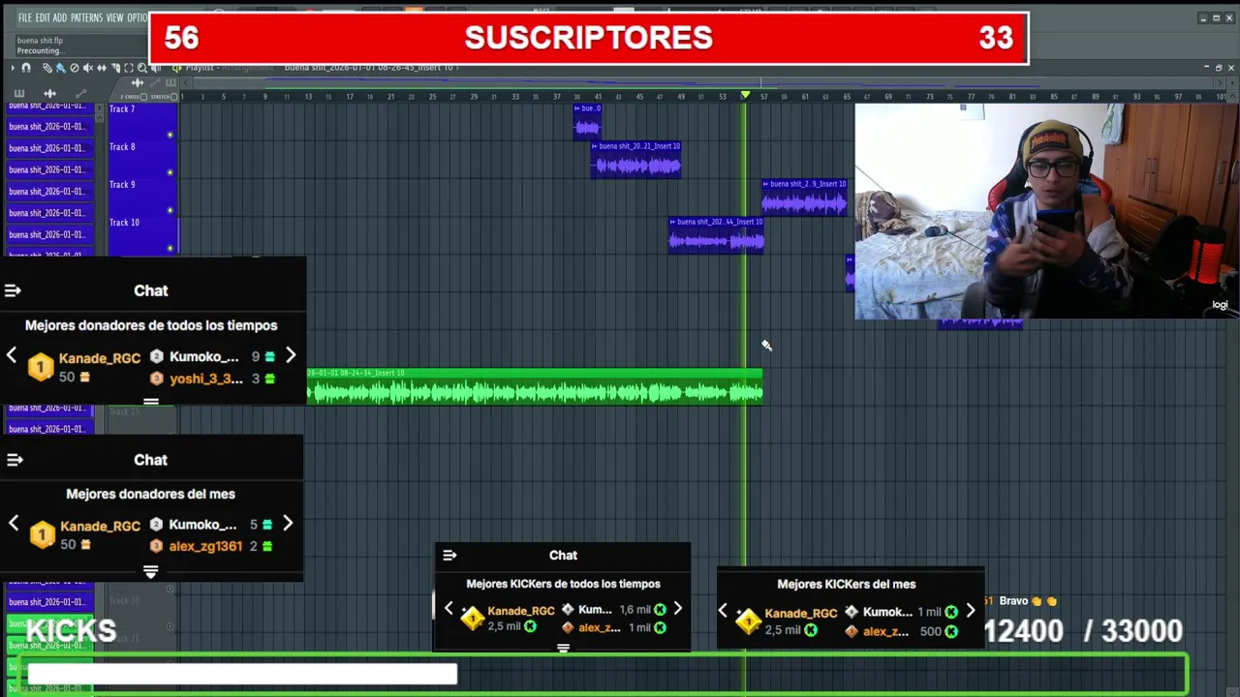Viewport: 1240px width, 697px height.
Task: Next arrow in Mejores KICKers de todos los tiempos
Action: [678, 609]
